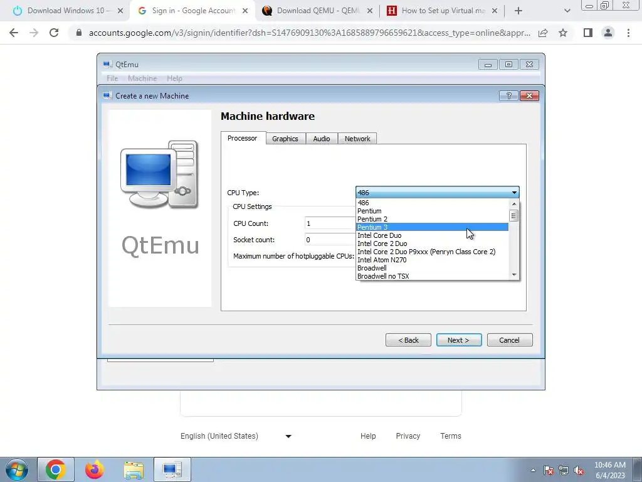This screenshot has height=482, width=642.
Task: Cancel the new machine wizard
Action: point(509,340)
